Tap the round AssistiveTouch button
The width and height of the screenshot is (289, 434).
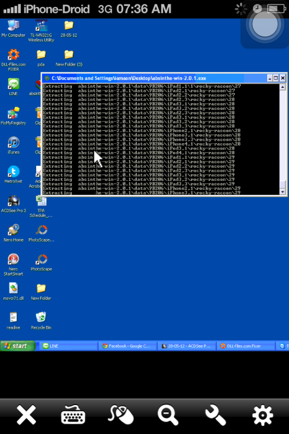coord(264,25)
